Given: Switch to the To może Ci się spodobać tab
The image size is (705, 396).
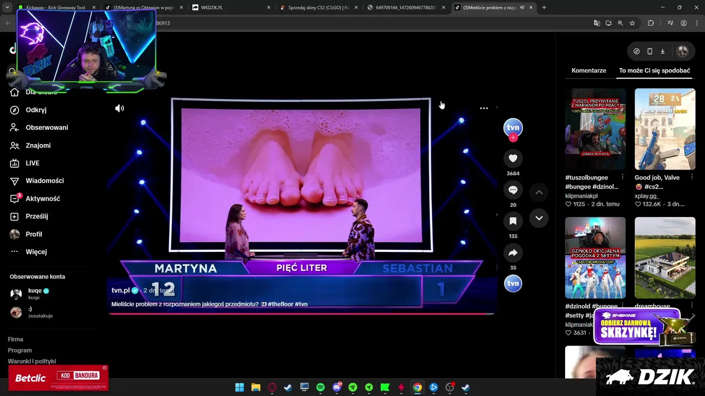Looking at the screenshot, I should [654, 70].
